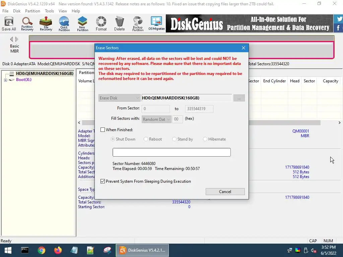The image size is (343, 257).
Task: Click the erase progress bar
Action: [171, 152]
